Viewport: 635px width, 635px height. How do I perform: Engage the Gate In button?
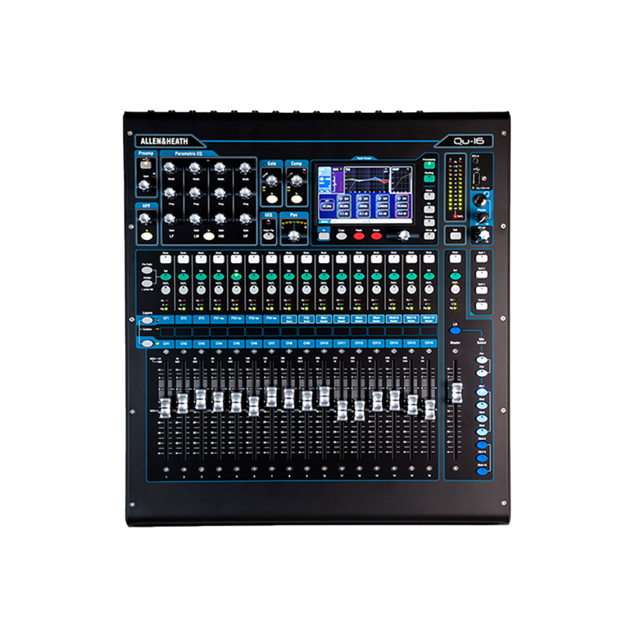pos(272,199)
